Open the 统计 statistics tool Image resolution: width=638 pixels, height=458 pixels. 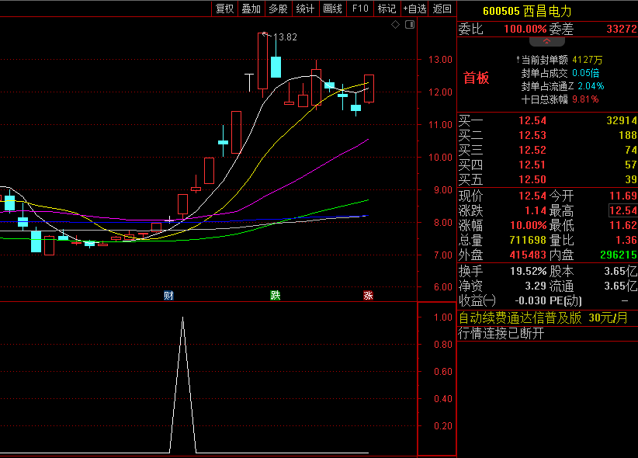pyautogui.click(x=305, y=9)
